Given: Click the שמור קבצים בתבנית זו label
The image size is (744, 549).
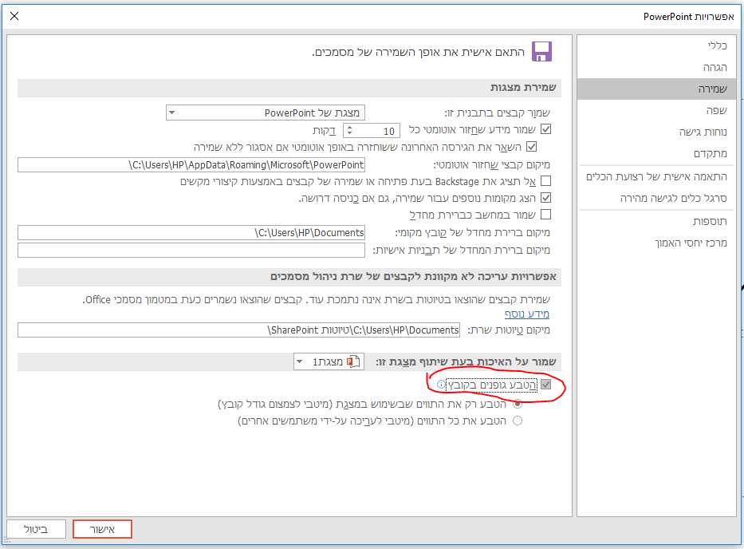Looking at the screenshot, I should click(497, 113).
